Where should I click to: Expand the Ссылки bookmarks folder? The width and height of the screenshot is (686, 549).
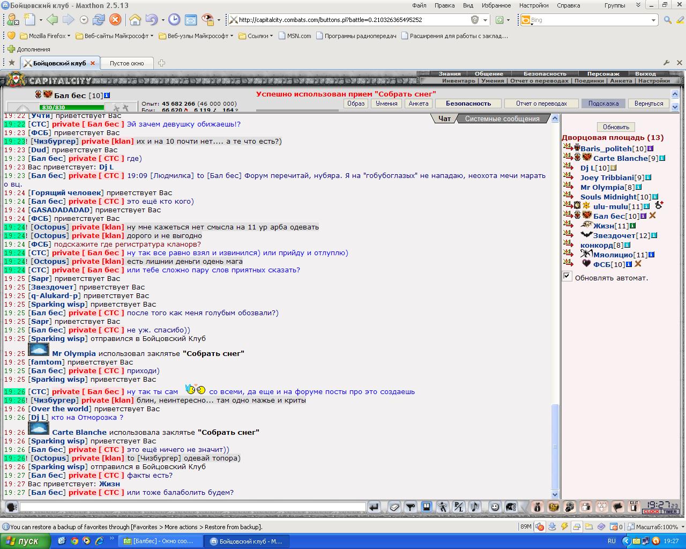256,36
